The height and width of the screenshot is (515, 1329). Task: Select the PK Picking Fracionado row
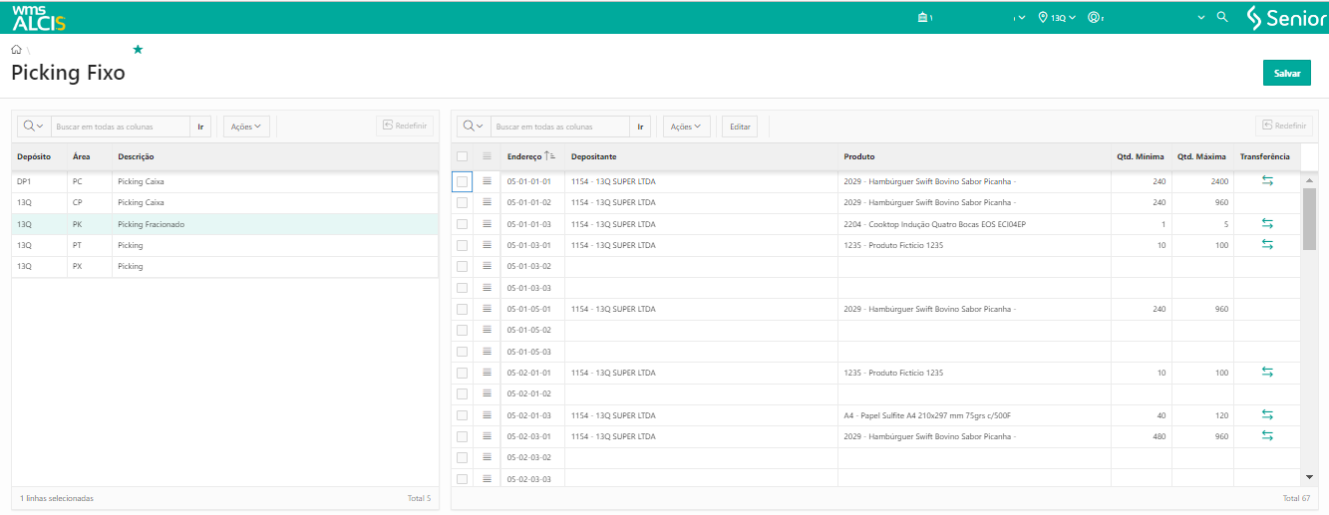pyautogui.click(x=225, y=224)
